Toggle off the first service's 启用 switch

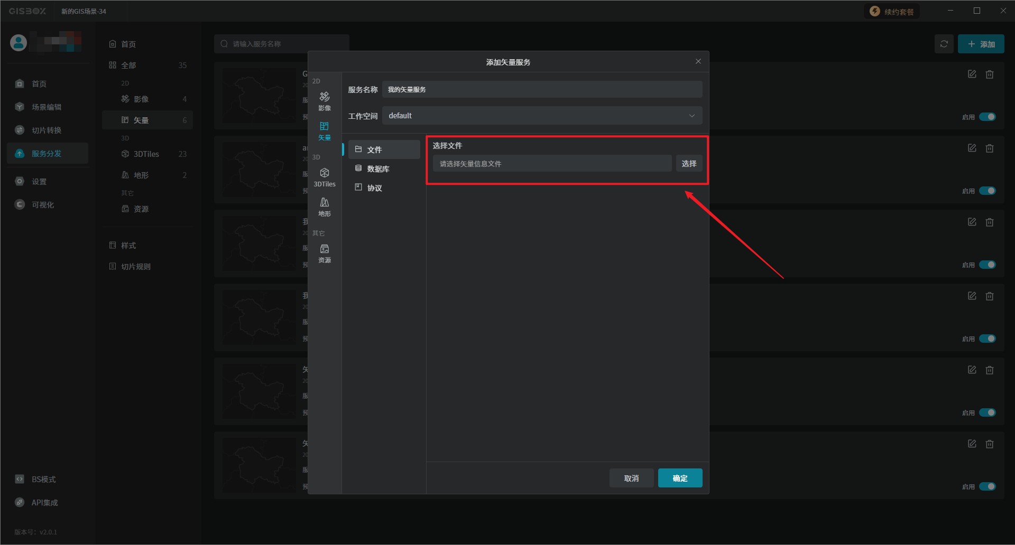click(x=987, y=117)
